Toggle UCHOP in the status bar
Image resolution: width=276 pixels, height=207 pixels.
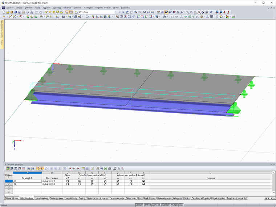coord(139,205)
